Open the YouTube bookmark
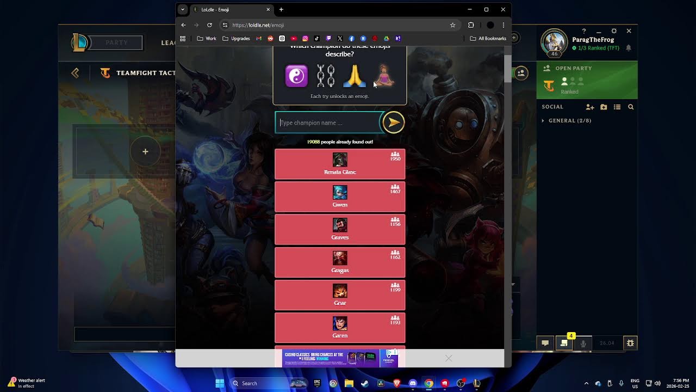696x392 pixels. 294,39
